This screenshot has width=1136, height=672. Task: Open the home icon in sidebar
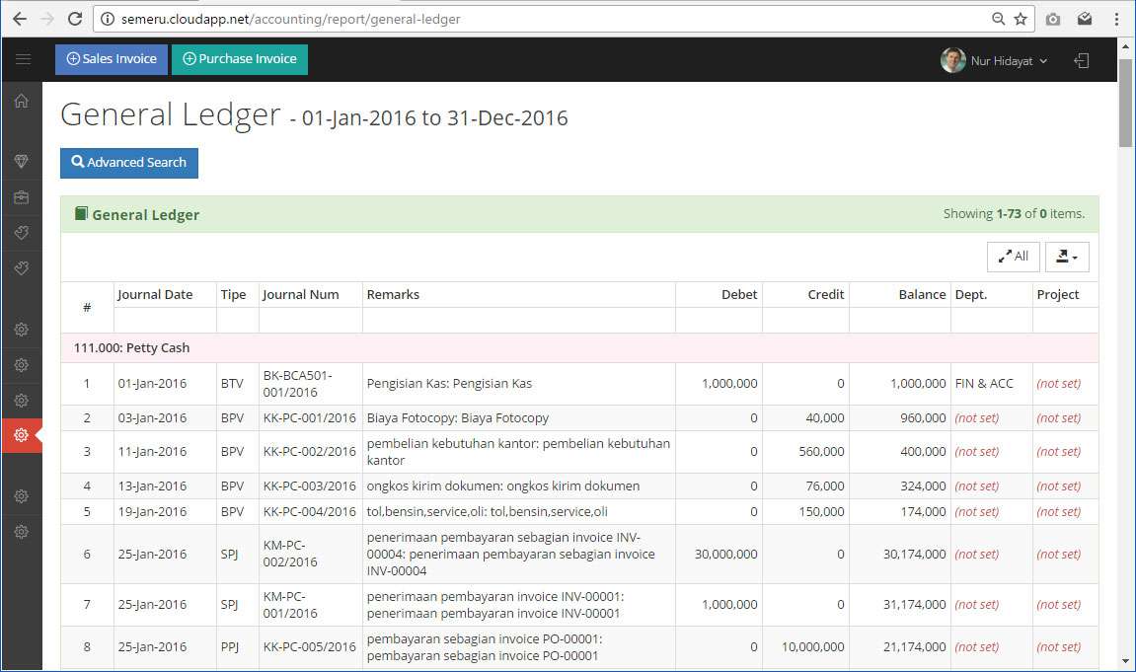coord(22,101)
